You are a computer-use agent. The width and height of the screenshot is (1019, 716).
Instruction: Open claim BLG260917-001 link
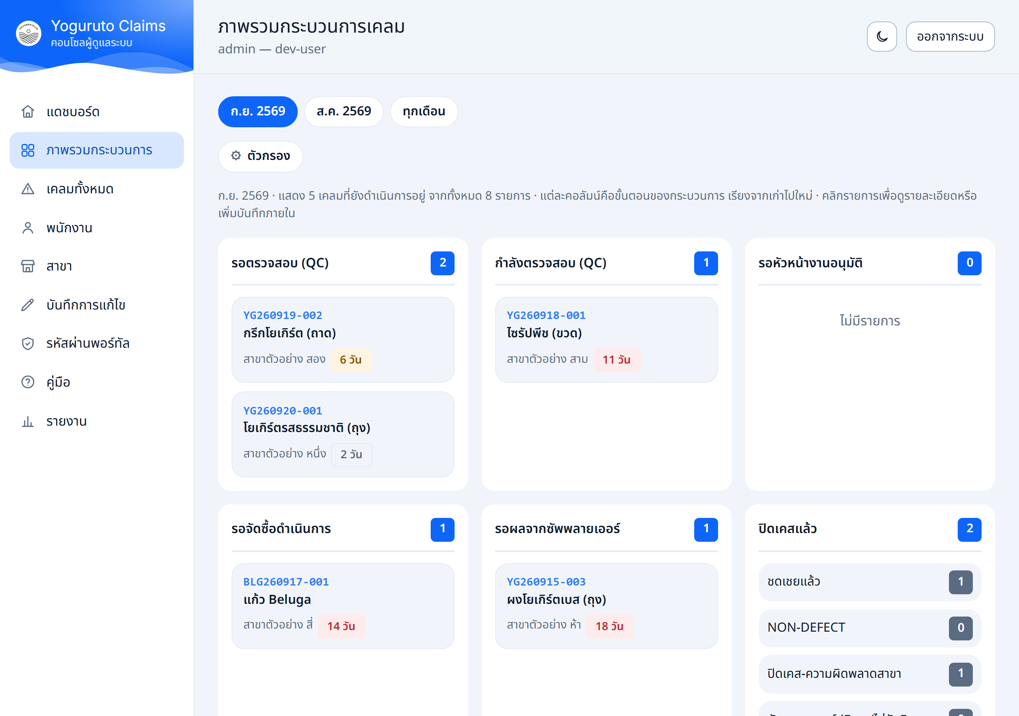click(286, 582)
